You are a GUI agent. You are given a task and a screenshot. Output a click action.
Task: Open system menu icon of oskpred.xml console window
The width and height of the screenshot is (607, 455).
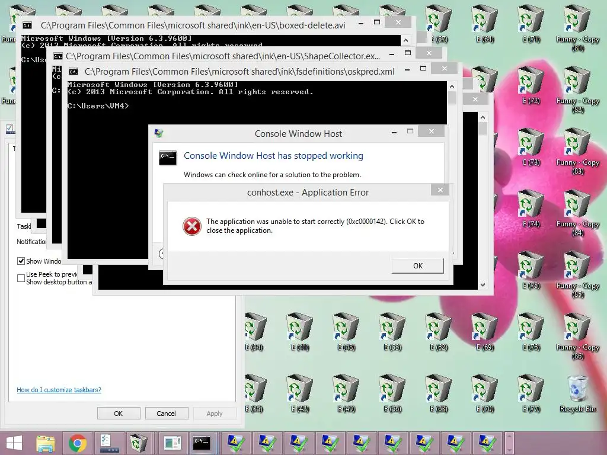pos(73,72)
